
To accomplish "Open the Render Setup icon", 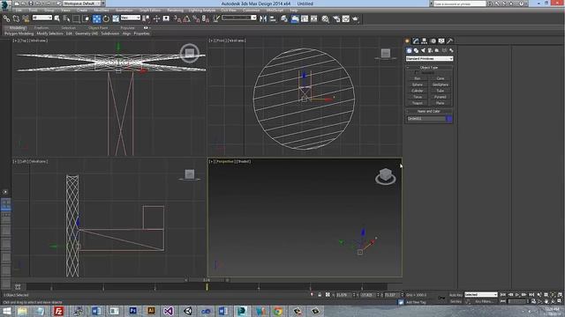I will coord(336,18).
